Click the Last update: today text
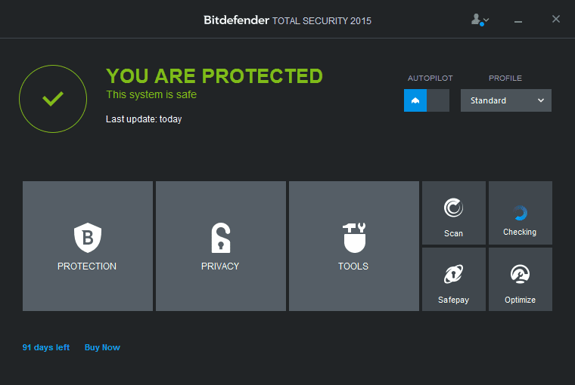This screenshot has height=385, width=575. tap(144, 119)
